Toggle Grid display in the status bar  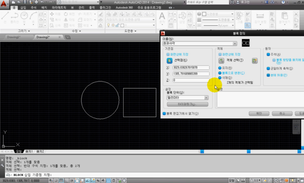tap(61, 181)
